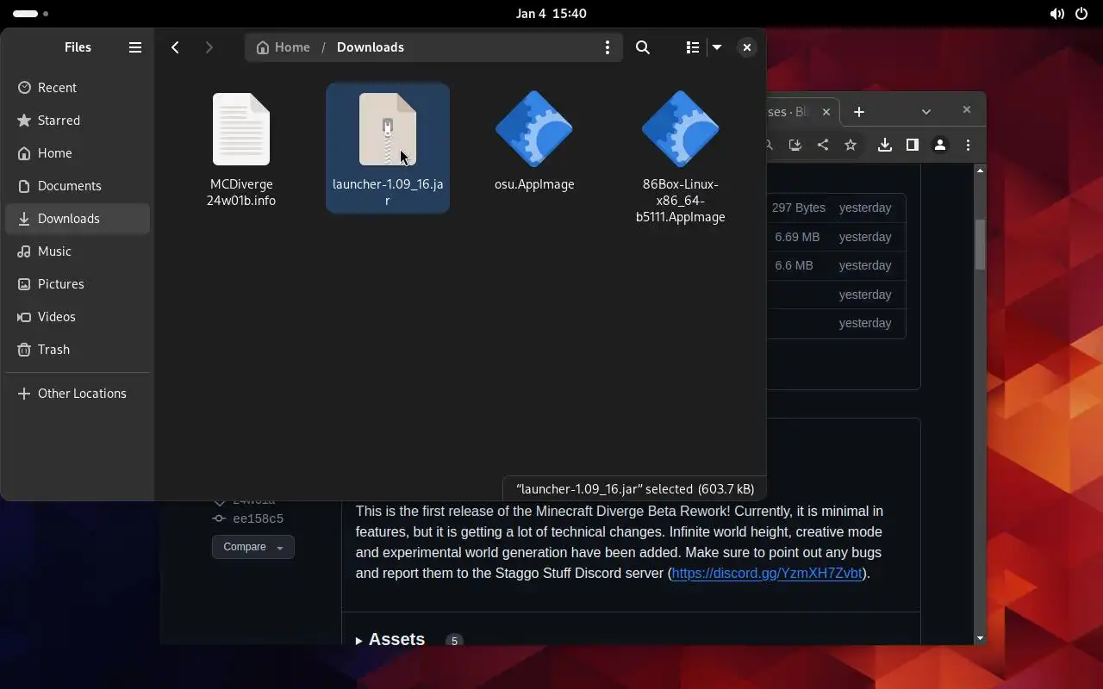The image size is (1103, 689).
Task: Select the MCDiverge 24w01b.info file
Action: [x=241, y=149]
